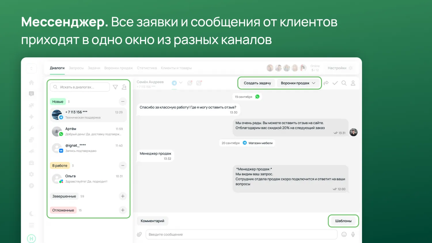Click the microphone voice message icon
The image size is (432, 243).
click(353, 234)
